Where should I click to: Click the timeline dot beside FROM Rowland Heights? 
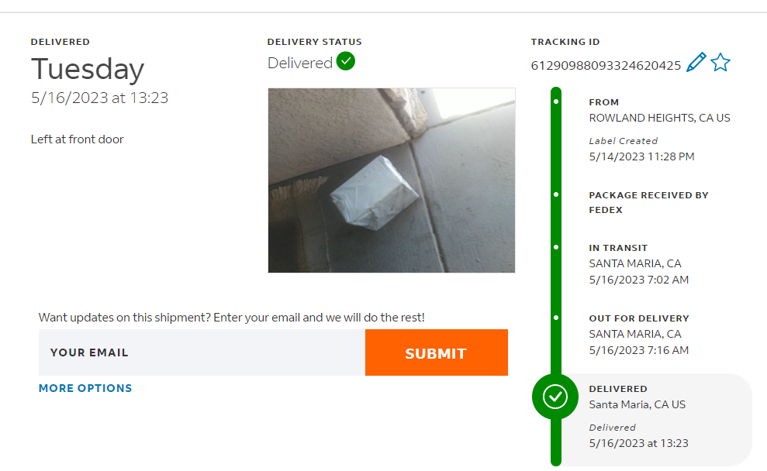[556, 101]
